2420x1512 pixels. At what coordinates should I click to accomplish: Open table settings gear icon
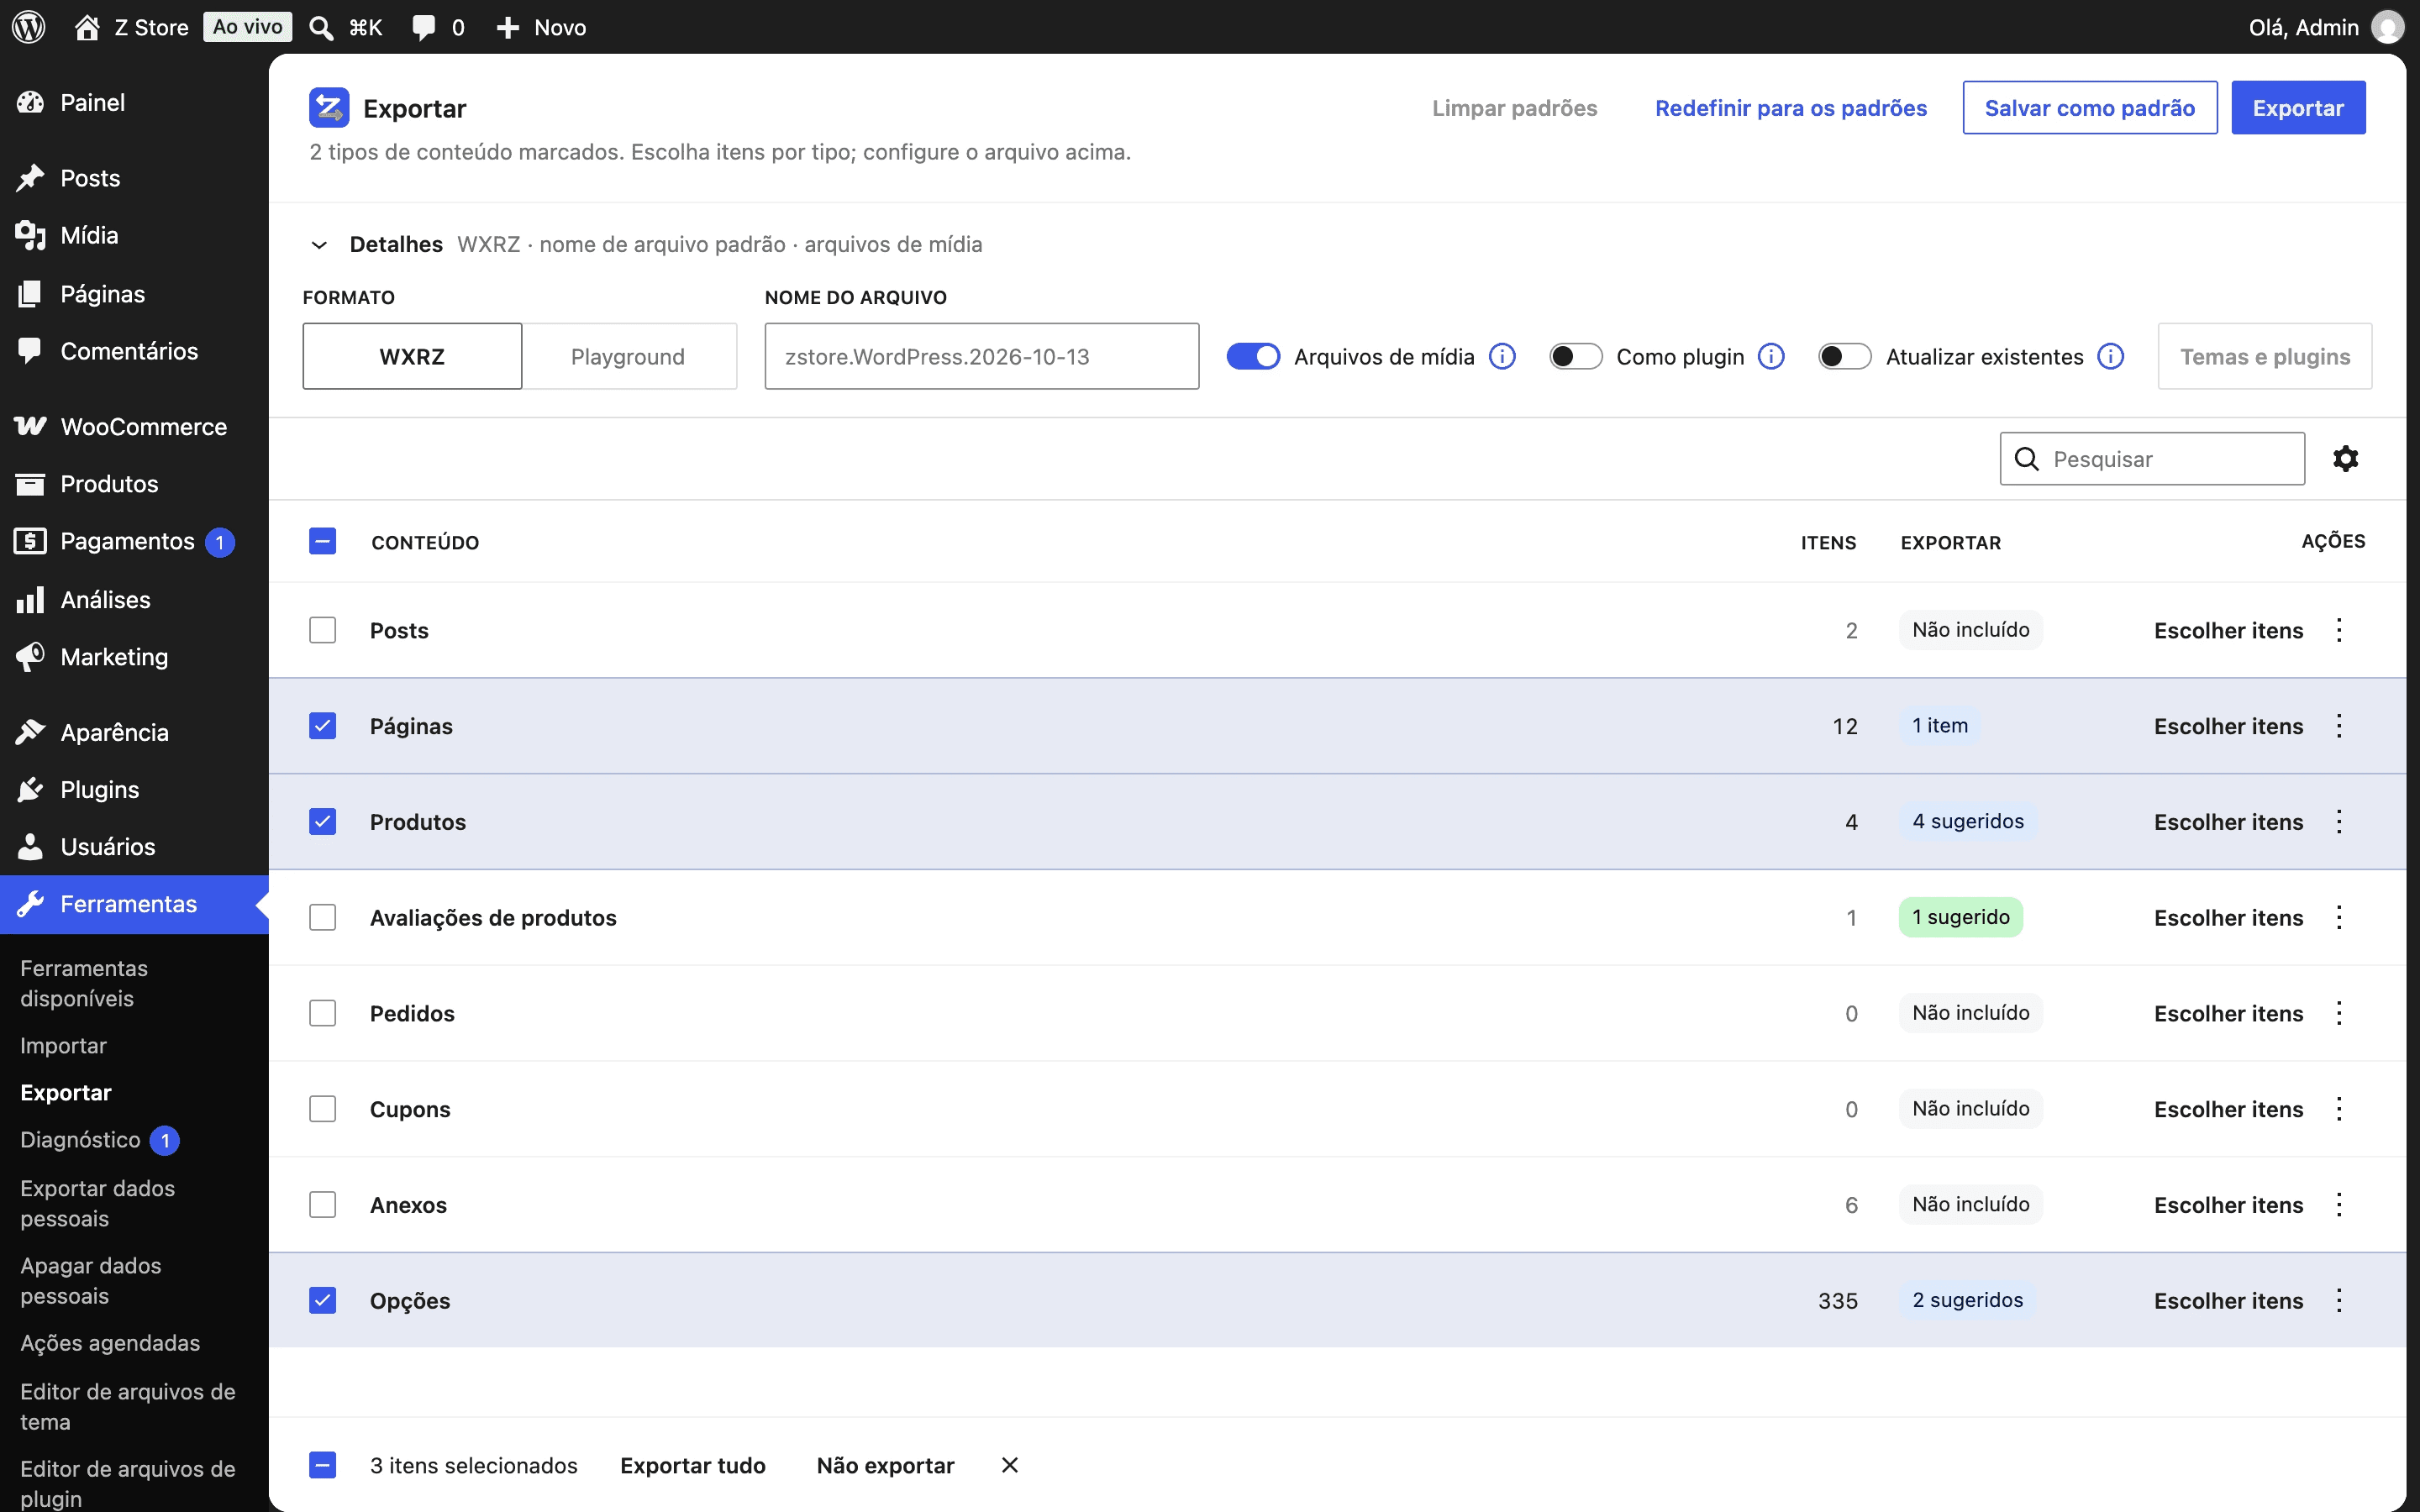[x=2345, y=459]
